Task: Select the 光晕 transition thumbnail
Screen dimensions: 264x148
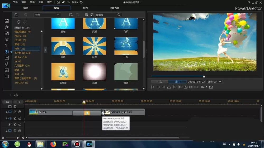Action: pyautogui.click(x=95, y=72)
